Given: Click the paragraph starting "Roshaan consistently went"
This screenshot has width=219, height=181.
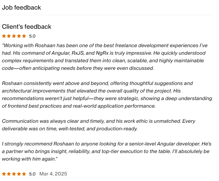Looking at the screenshot, I should (106, 95).
